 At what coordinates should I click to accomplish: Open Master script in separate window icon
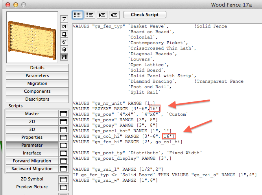pos(63,114)
